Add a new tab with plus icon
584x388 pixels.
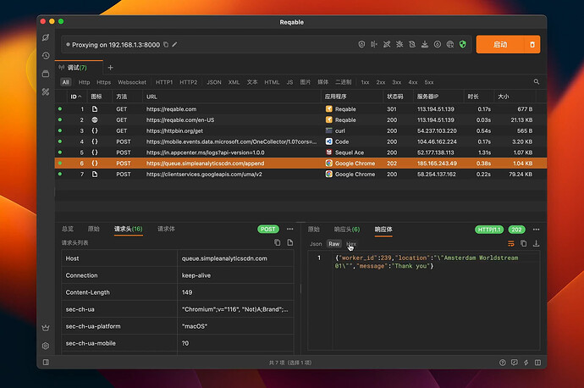pyautogui.click(x=110, y=68)
